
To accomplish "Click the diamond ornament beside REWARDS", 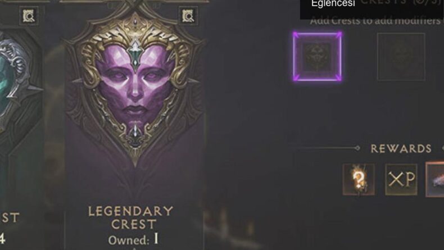I will click(x=357, y=148).
